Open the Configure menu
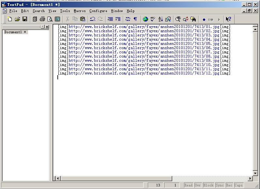Image resolution: width=260 pixels, height=189 pixels. click(x=98, y=11)
